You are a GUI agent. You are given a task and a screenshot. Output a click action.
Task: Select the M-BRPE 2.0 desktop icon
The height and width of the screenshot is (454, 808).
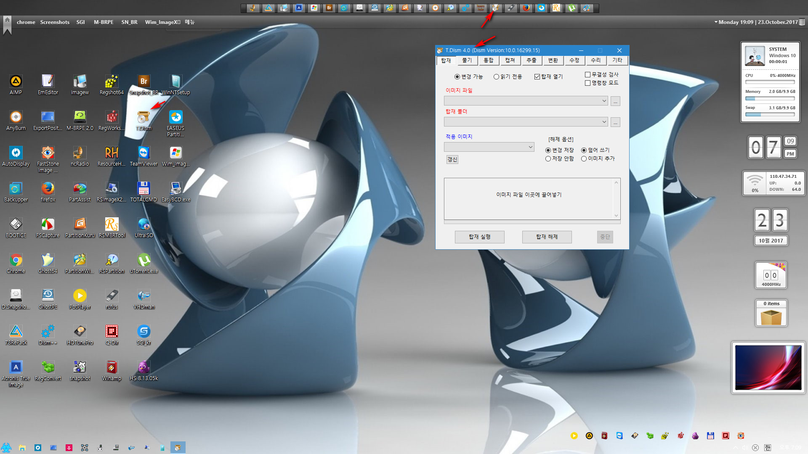click(x=80, y=120)
